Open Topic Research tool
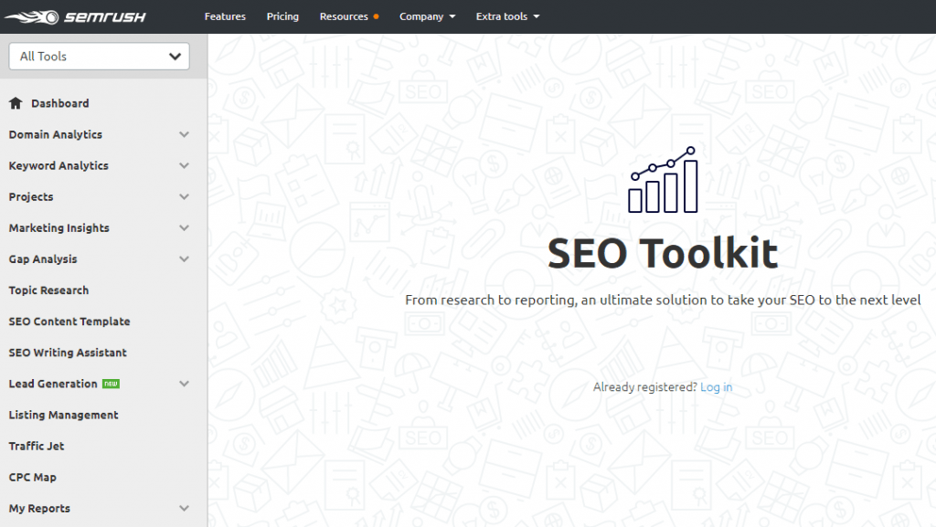This screenshot has width=936, height=527. pos(49,290)
